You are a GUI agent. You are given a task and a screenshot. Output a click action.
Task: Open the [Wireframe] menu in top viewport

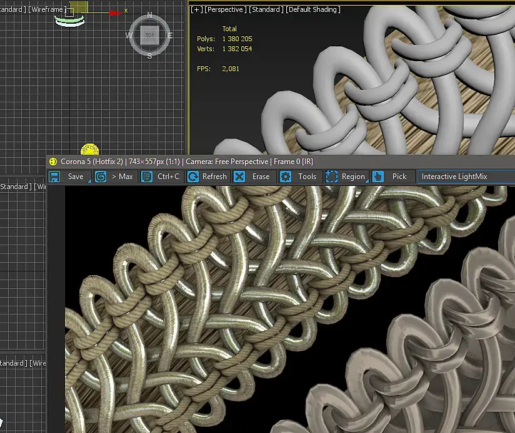[47, 9]
